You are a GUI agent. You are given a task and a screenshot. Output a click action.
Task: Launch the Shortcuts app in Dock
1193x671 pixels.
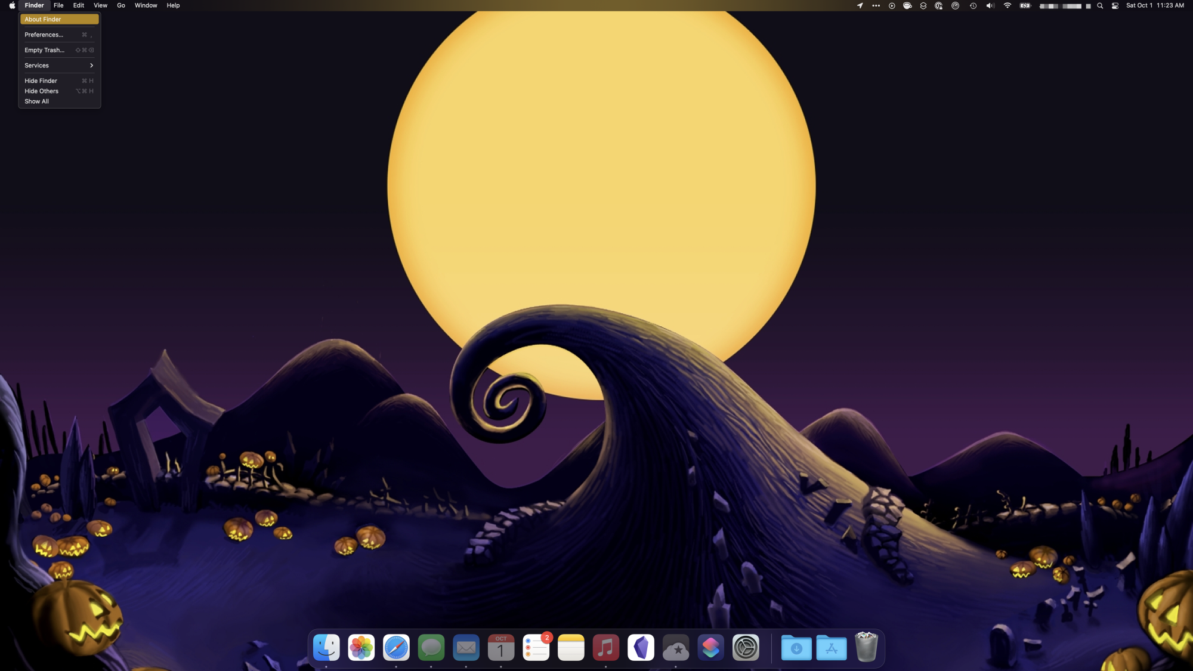pyautogui.click(x=710, y=648)
